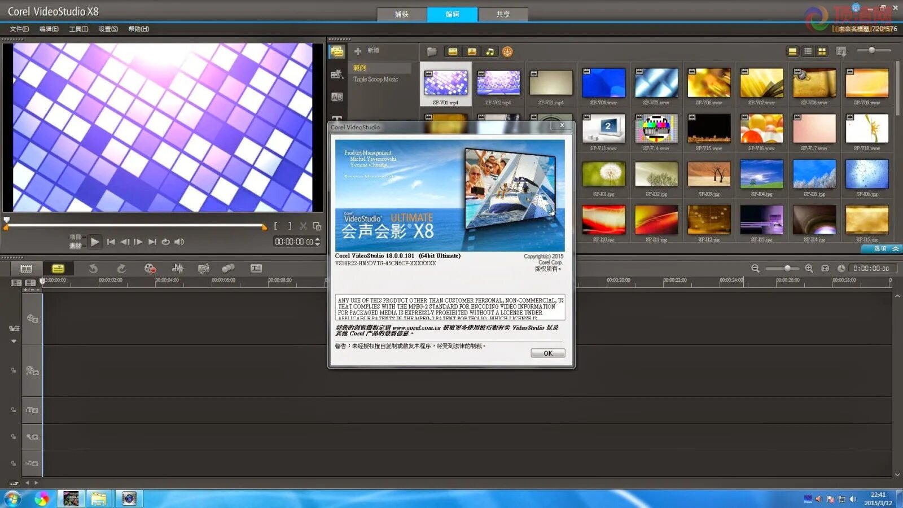Click the timeline zoom-in magnifier icon
Screen dimensions: 903x508
click(809, 269)
